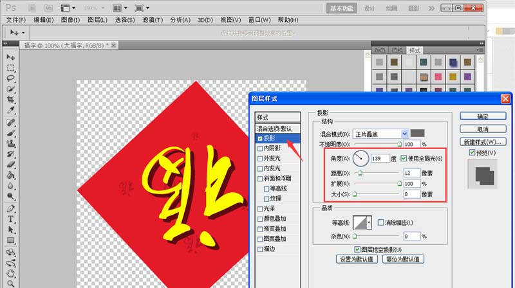The width and height of the screenshot is (515, 288).
Task: Select the Clone Stamp tool
Action: click(x=10, y=143)
